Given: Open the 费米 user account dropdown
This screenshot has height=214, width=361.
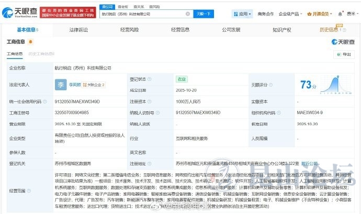Looking at the screenshot, I should [x=351, y=14].
